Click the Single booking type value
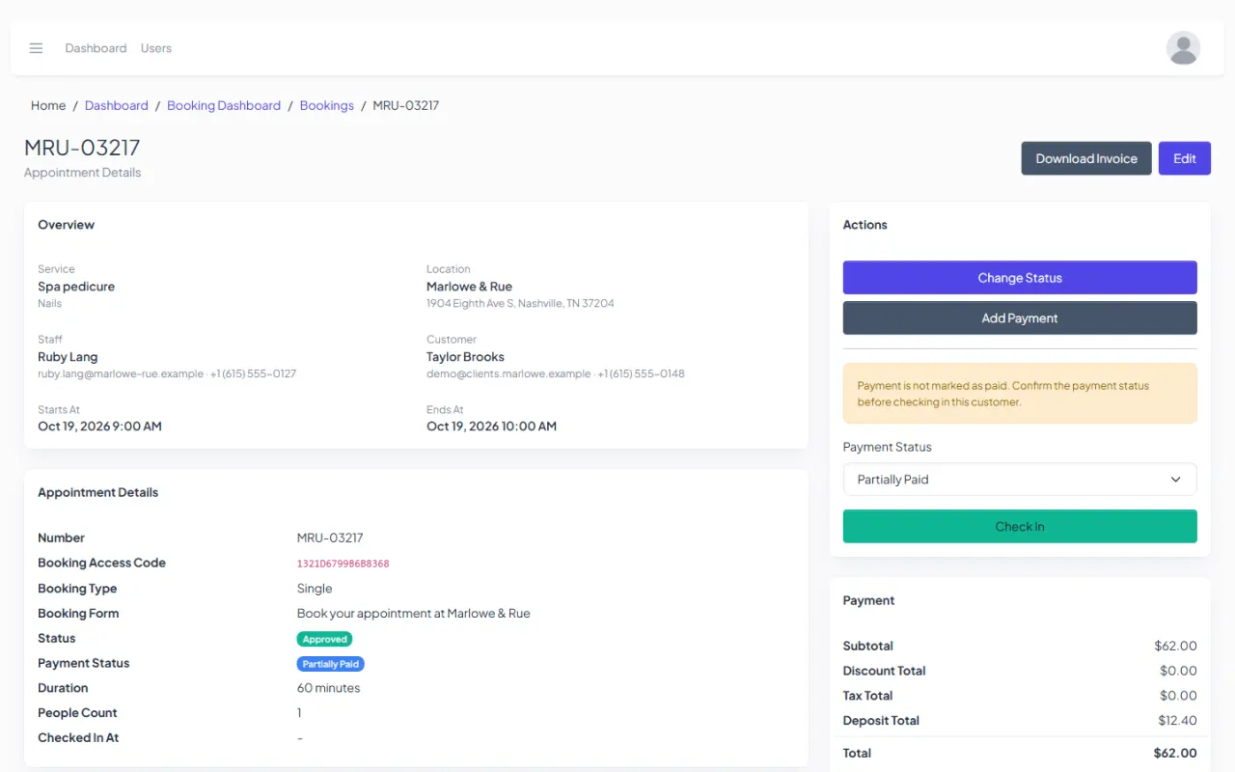Screen dimensions: 1235x772 coord(315,589)
